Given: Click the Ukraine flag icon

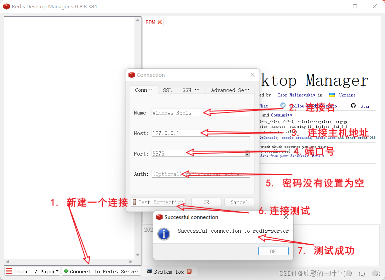Looking at the screenshot, I should (x=332, y=95).
